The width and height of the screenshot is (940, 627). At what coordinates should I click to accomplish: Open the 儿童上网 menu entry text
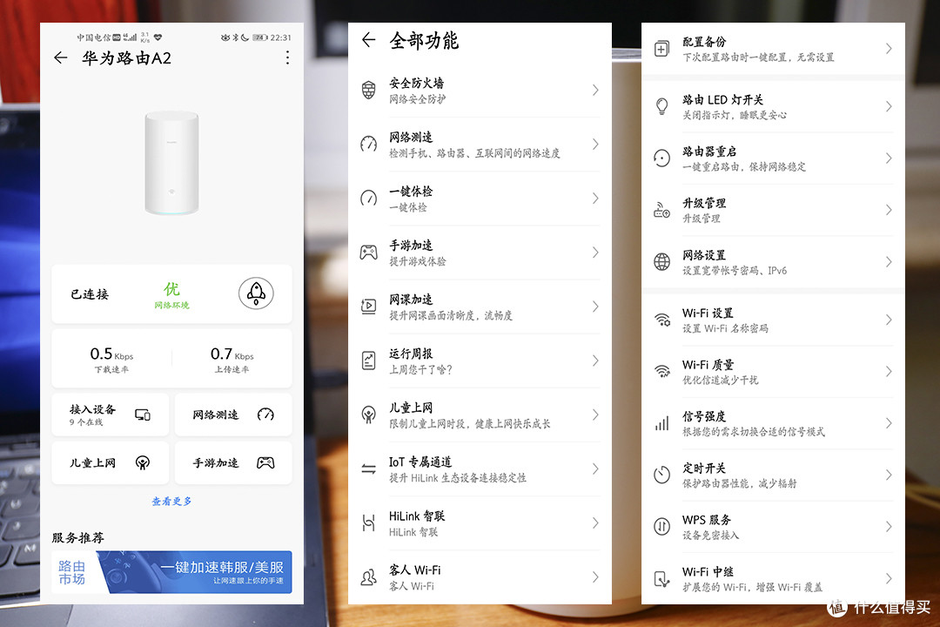pos(411,408)
